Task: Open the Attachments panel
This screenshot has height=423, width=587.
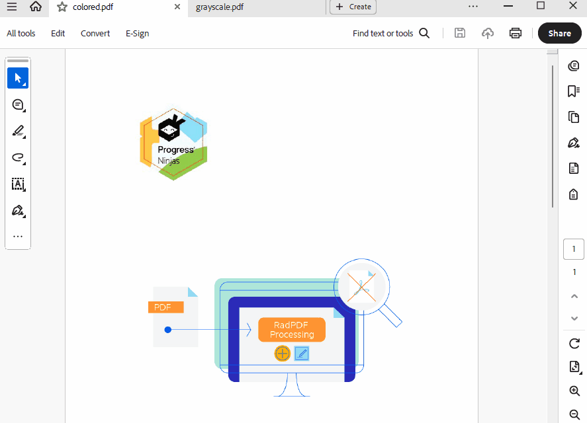Action: 573,194
